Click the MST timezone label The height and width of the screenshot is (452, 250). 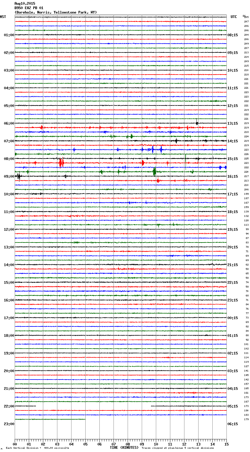(x=3, y=17)
